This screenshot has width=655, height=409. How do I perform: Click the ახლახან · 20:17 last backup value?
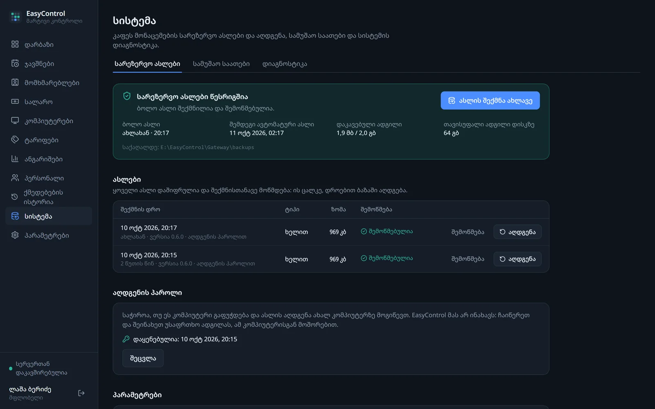coord(145,133)
